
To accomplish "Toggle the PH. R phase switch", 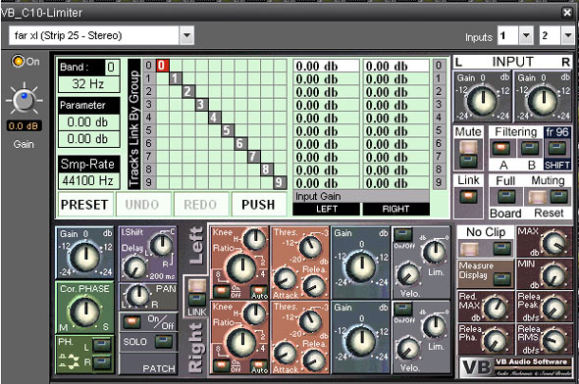I will pyautogui.click(x=102, y=361).
